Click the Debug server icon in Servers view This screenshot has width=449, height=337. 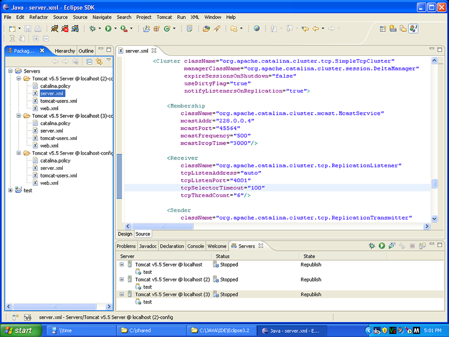(x=372, y=246)
